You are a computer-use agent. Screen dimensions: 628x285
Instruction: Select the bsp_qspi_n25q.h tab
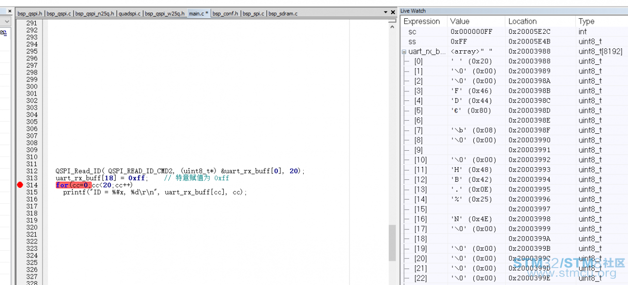click(95, 14)
